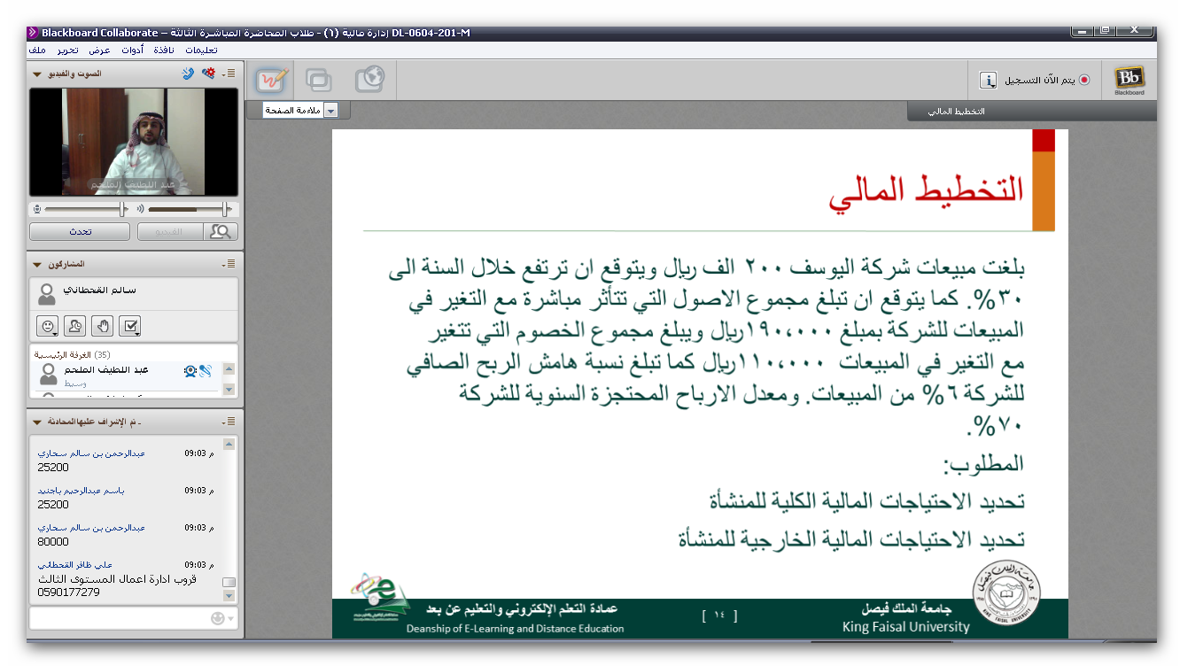Click the recording information icon
This screenshot has height=666, width=1180.
click(x=988, y=81)
